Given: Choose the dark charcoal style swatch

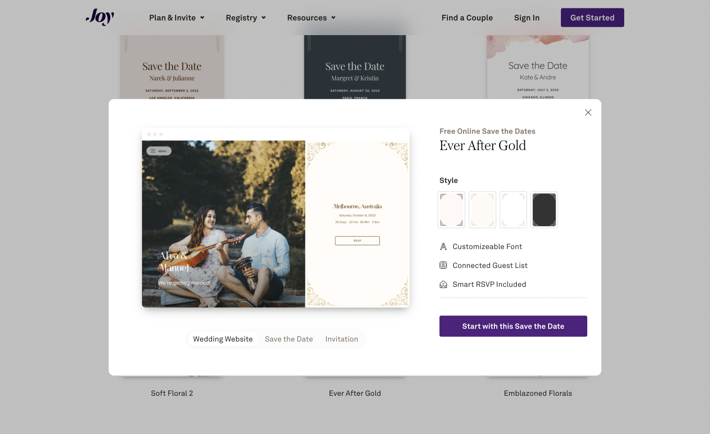Looking at the screenshot, I should pyautogui.click(x=544, y=210).
